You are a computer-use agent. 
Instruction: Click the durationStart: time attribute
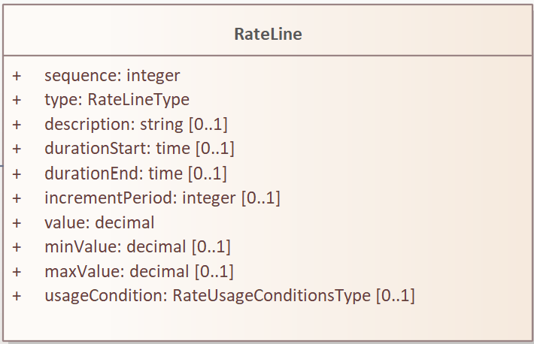coord(135,149)
